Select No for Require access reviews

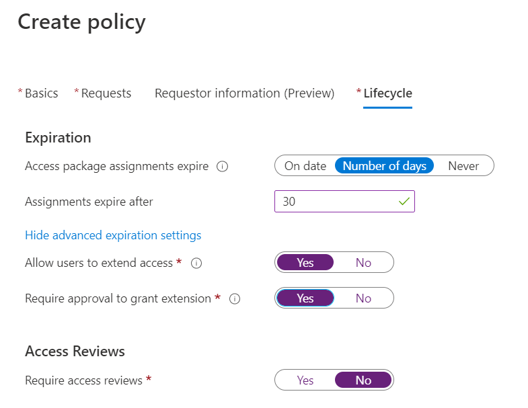pyautogui.click(x=363, y=380)
